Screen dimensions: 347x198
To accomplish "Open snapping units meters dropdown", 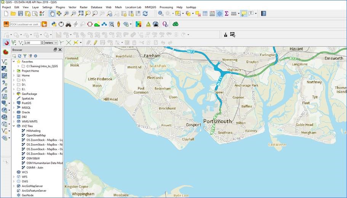I will click(51, 42).
